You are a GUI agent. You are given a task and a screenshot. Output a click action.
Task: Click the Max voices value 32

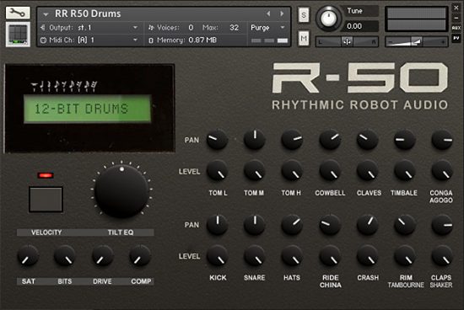234,28
